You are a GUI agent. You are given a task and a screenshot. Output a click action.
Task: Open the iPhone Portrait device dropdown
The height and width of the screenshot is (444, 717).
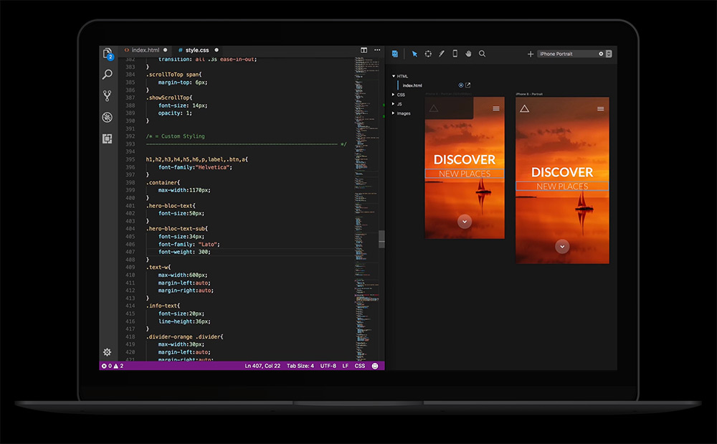[608, 54]
